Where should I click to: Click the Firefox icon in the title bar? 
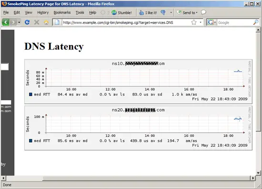coord(4,4)
